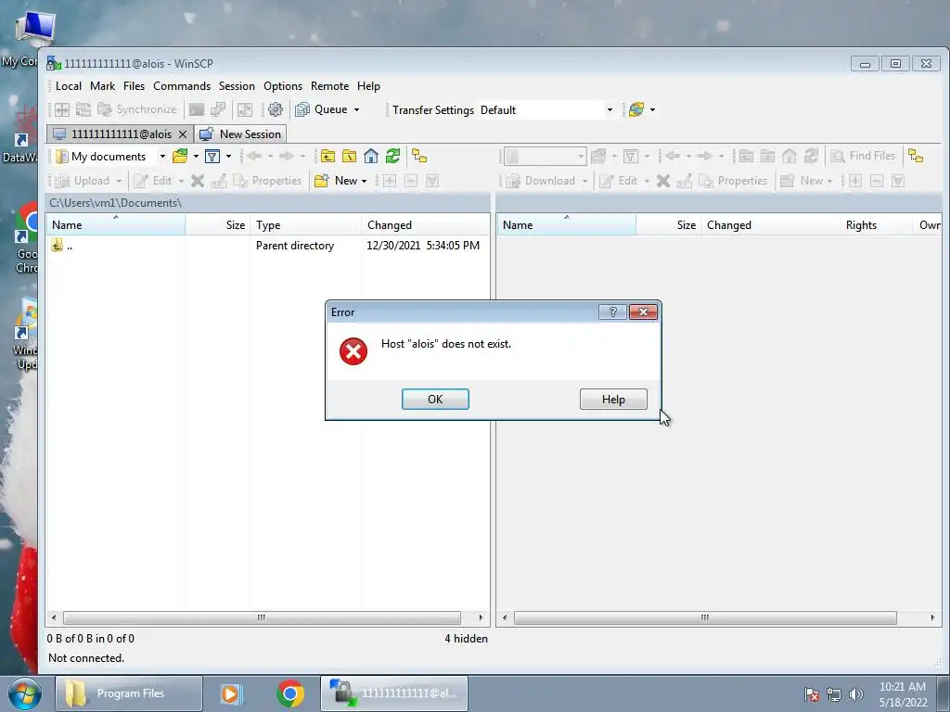Click the grayed Synchronize button

(137, 109)
